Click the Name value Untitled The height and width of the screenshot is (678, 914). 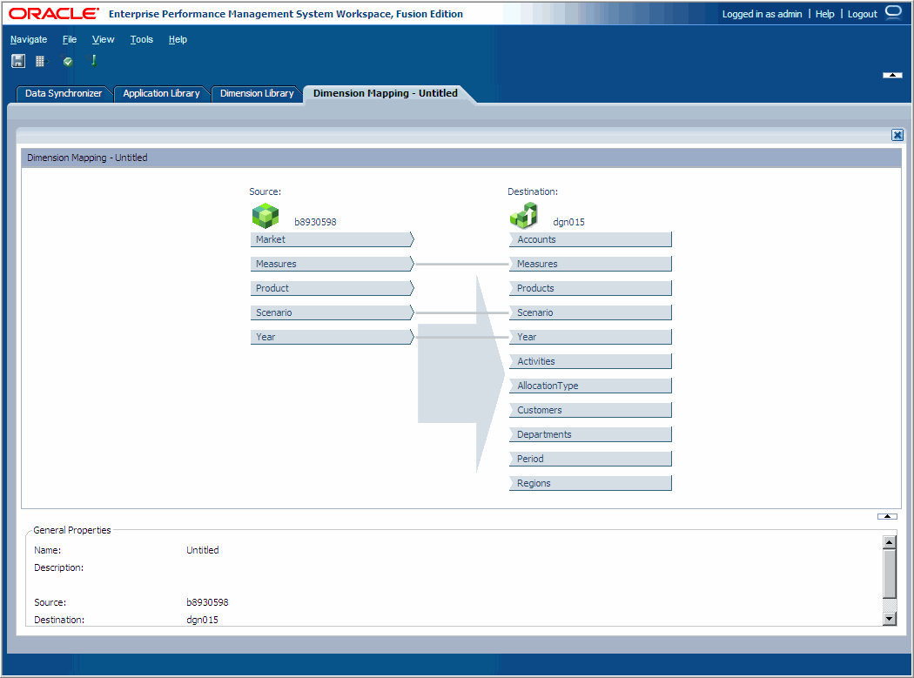(202, 550)
